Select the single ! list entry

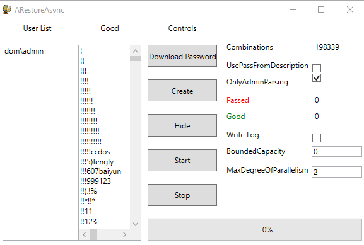coord(81,51)
